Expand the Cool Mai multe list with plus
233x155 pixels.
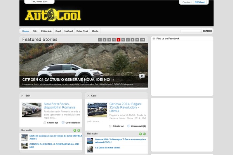pyautogui.click(x=141, y=134)
